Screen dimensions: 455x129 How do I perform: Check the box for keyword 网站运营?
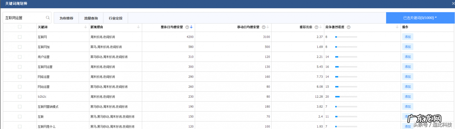(20, 86)
